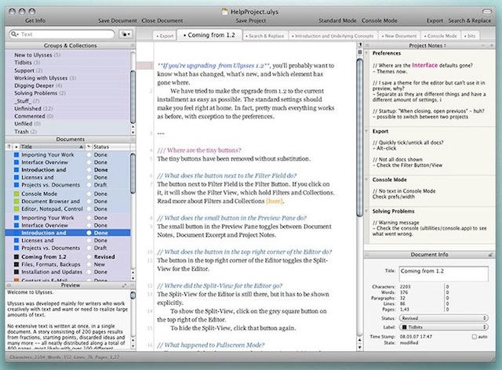Select the Unfinished collection
Screen dimensions: 502x370
coord(33,108)
